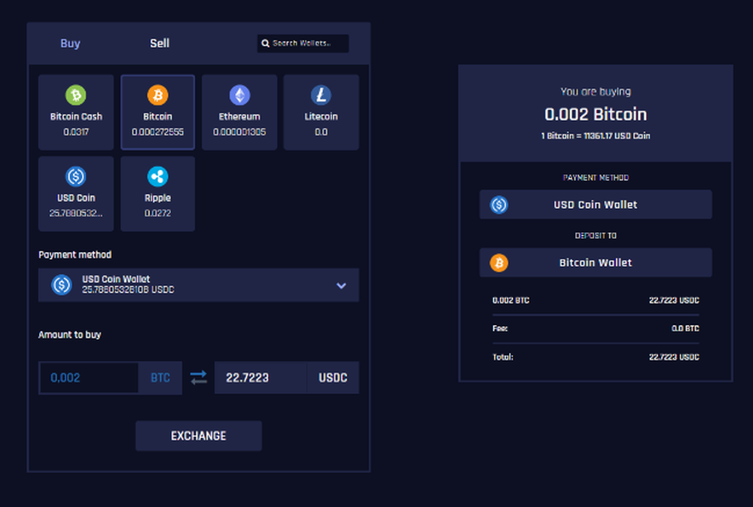Click the 'Payment method' label above selector
The image size is (753, 507).
(x=75, y=255)
